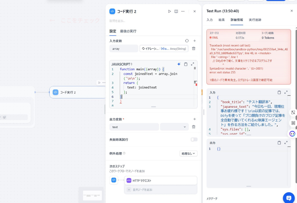The image size is (297, 203).
Task: Open the output variable type dropdown
Action: point(174,127)
